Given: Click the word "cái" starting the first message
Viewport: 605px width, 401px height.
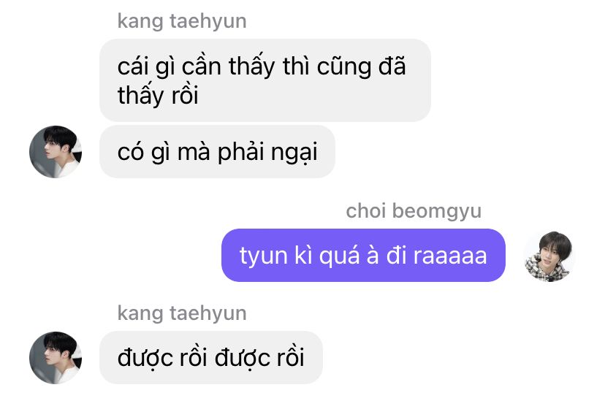Looking at the screenshot, I should click(x=133, y=66).
